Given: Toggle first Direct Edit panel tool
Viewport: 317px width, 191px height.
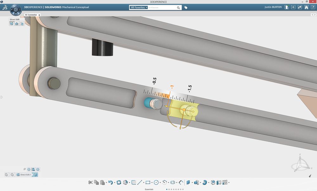Looking at the screenshot, I should [x=12, y=23].
